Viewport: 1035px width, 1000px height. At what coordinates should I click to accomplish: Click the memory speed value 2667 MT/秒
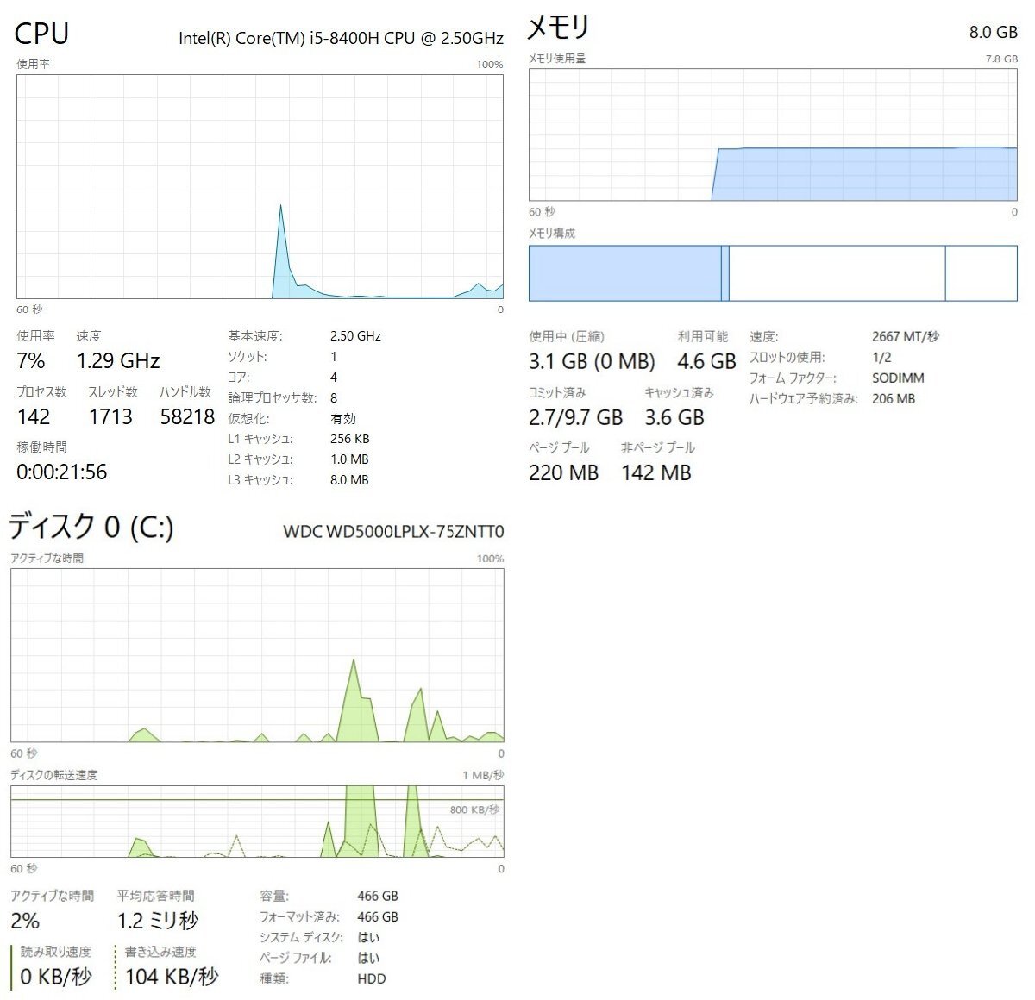point(906,337)
